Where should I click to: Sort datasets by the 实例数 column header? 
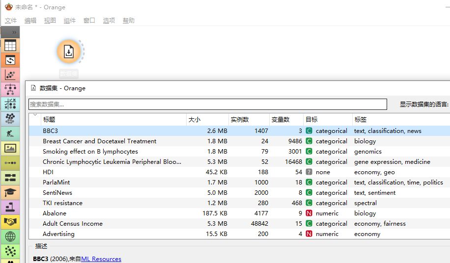pos(249,119)
